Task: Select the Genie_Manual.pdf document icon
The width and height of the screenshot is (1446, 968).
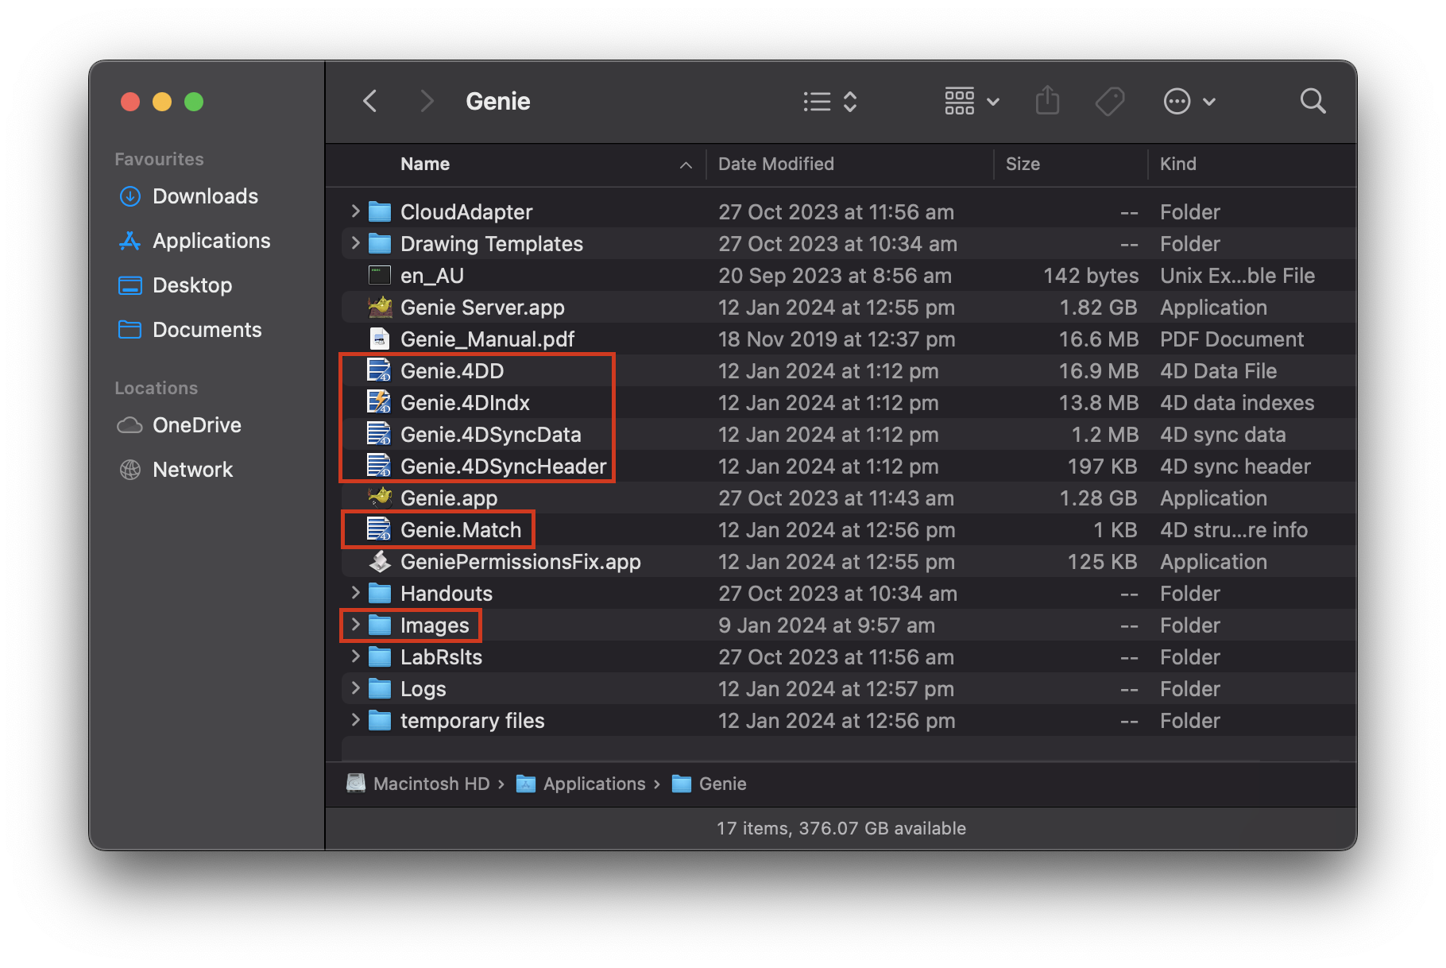Action: coord(379,339)
